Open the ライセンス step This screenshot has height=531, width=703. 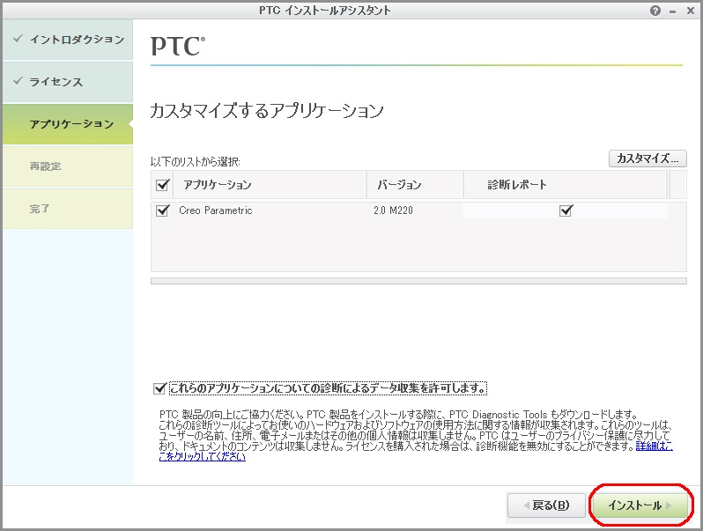[68, 82]
